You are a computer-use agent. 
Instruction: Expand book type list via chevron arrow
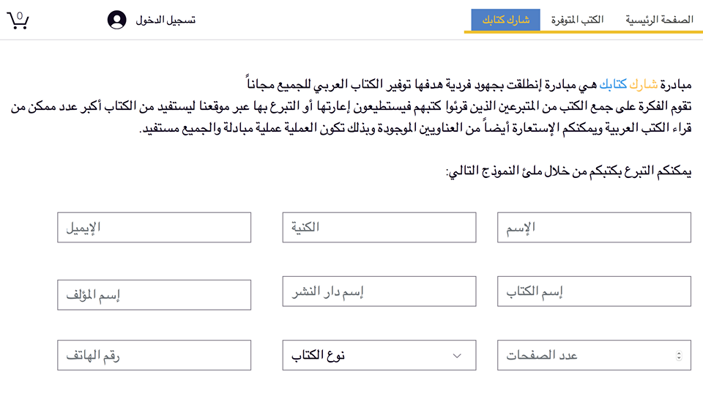click(x=458, y=356)
